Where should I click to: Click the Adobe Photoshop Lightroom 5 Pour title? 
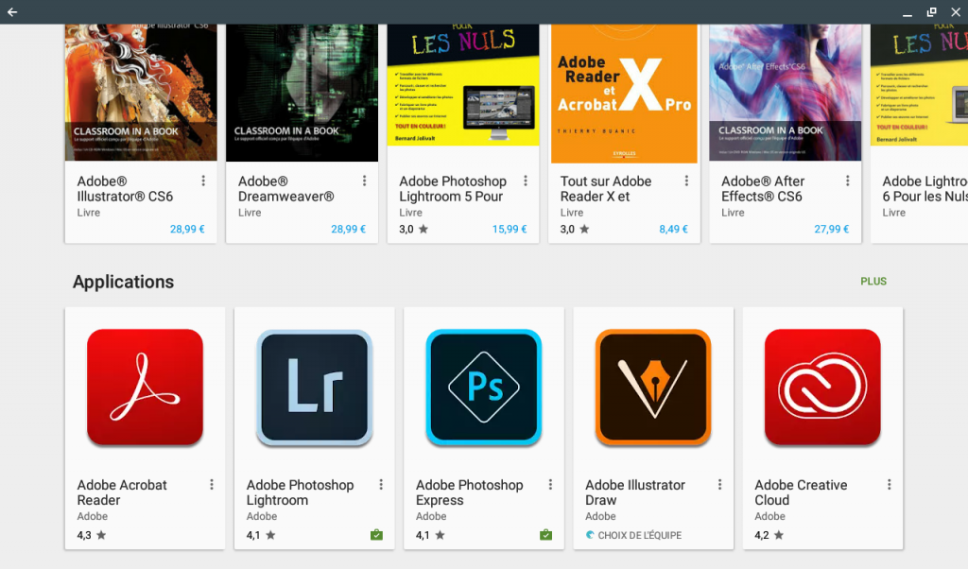click(x=453, y=189)
